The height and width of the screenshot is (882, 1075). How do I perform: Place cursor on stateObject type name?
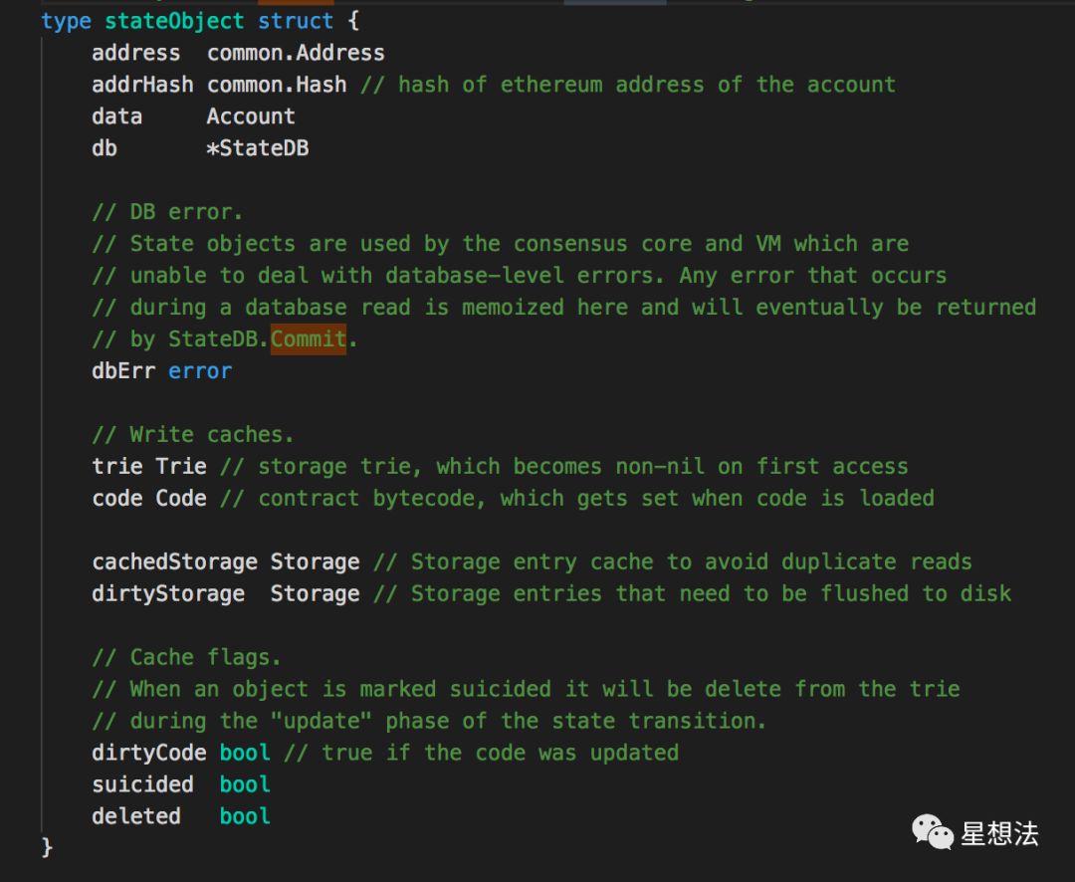point(174,21)
